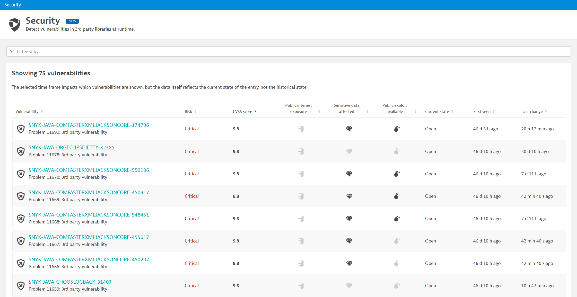Screen dimensions: 577x297
Task: Click the sensitive data diamond icon for SNYK-JAVA-COMFASTERXMLJACKSONCORE-559106
Action: coord(349,174)
